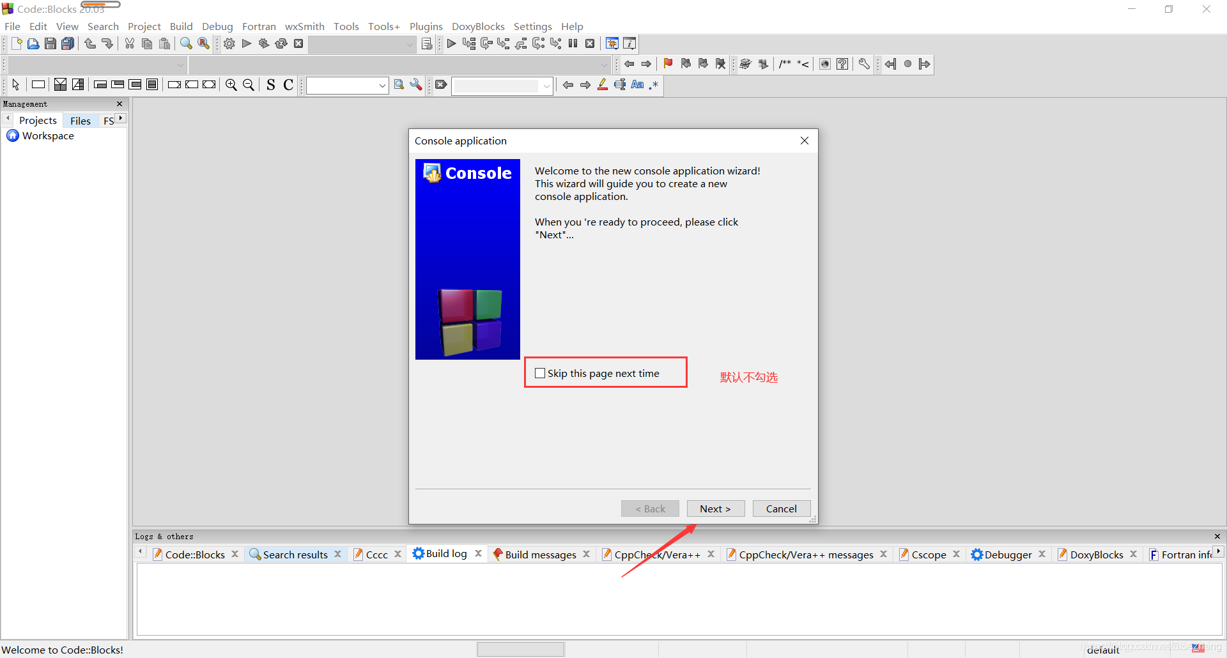
Task: Click the DoxyBlocks block comment icon
Action: [785, 64]
